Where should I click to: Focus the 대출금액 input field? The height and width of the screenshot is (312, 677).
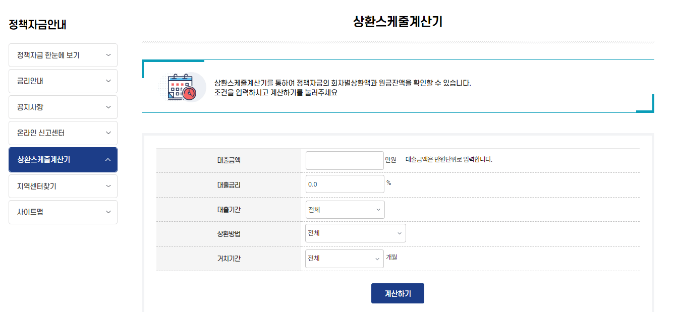(345, 160)
